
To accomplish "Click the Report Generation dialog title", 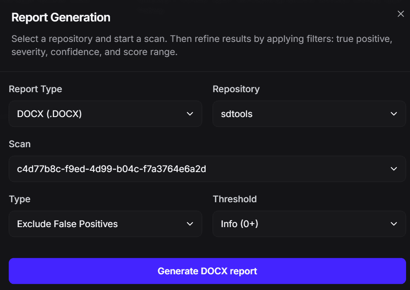I will tap(61, 17).
